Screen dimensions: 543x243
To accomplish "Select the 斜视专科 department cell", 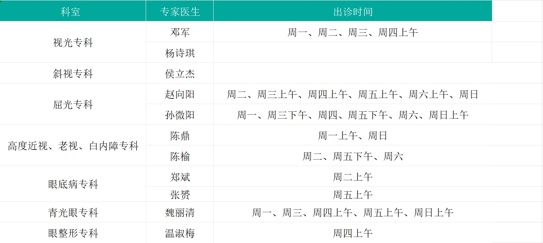I will 73,73.
